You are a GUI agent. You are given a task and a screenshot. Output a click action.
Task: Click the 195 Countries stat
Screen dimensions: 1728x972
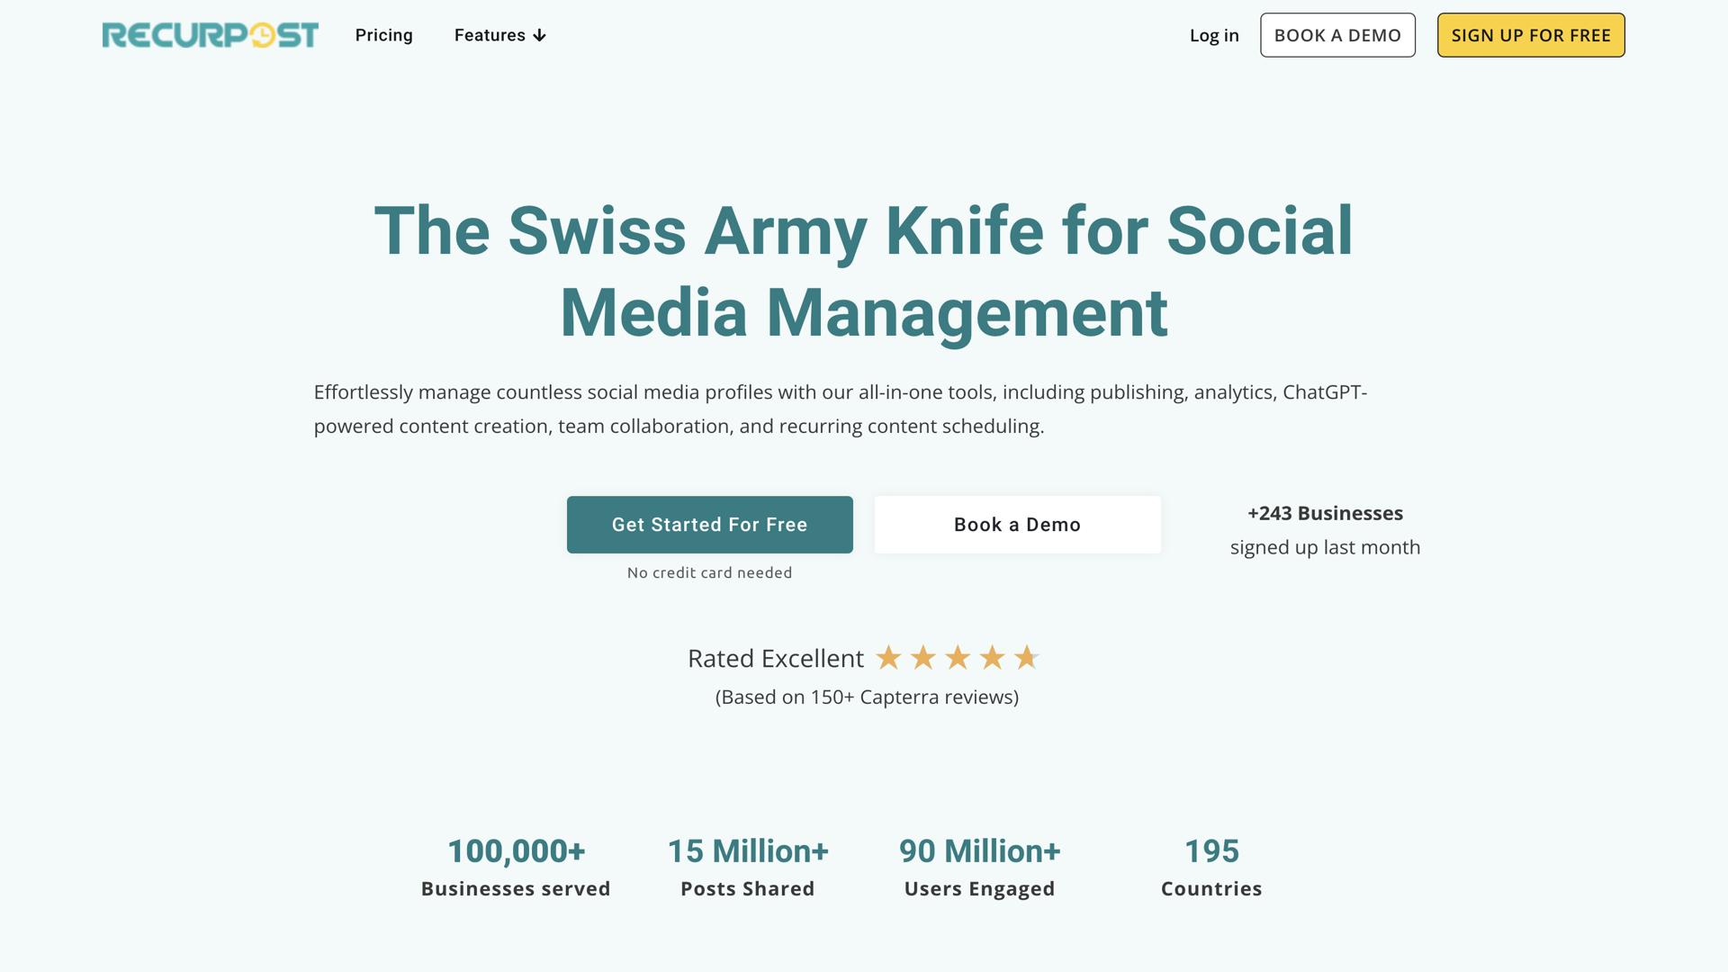(x=1210, y=867)
